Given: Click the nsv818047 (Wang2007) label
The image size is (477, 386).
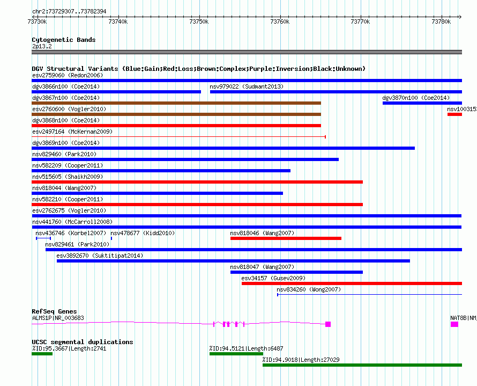Looking at the screenshot, I should [x=262, y=267].
